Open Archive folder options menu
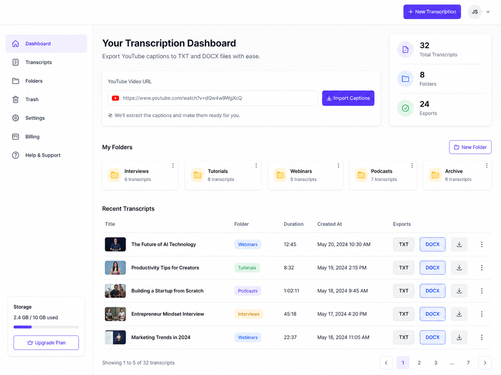The height and width of the screenshot is (375, 501). (x=487, y=166)
